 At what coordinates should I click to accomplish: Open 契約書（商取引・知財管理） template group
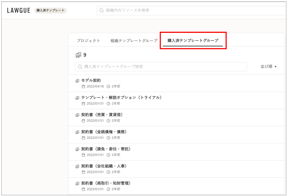coord(106,183)
